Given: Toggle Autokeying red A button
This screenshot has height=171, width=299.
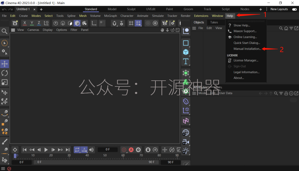Looking at the screenshot, I should (x=131, y=150).
